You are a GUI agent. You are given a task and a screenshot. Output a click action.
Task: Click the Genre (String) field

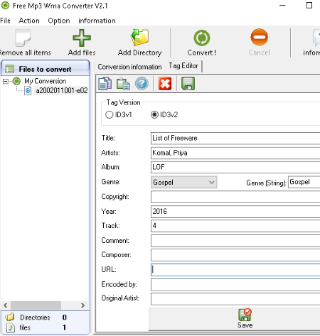point(304,182)
